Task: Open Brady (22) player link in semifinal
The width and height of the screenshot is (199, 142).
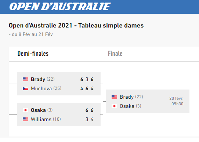Action: [43, 79]
